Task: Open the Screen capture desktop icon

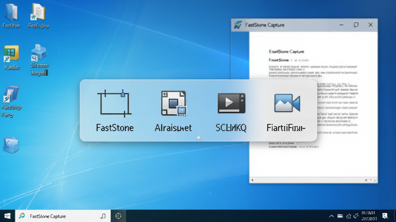Action: 39,52
